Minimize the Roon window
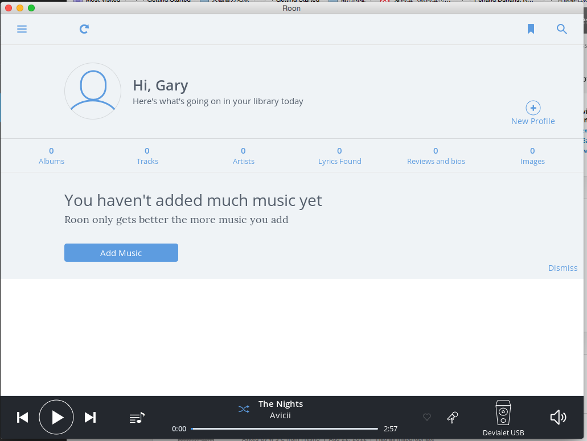This screenshot has height=441, width=587. (20, 8)
